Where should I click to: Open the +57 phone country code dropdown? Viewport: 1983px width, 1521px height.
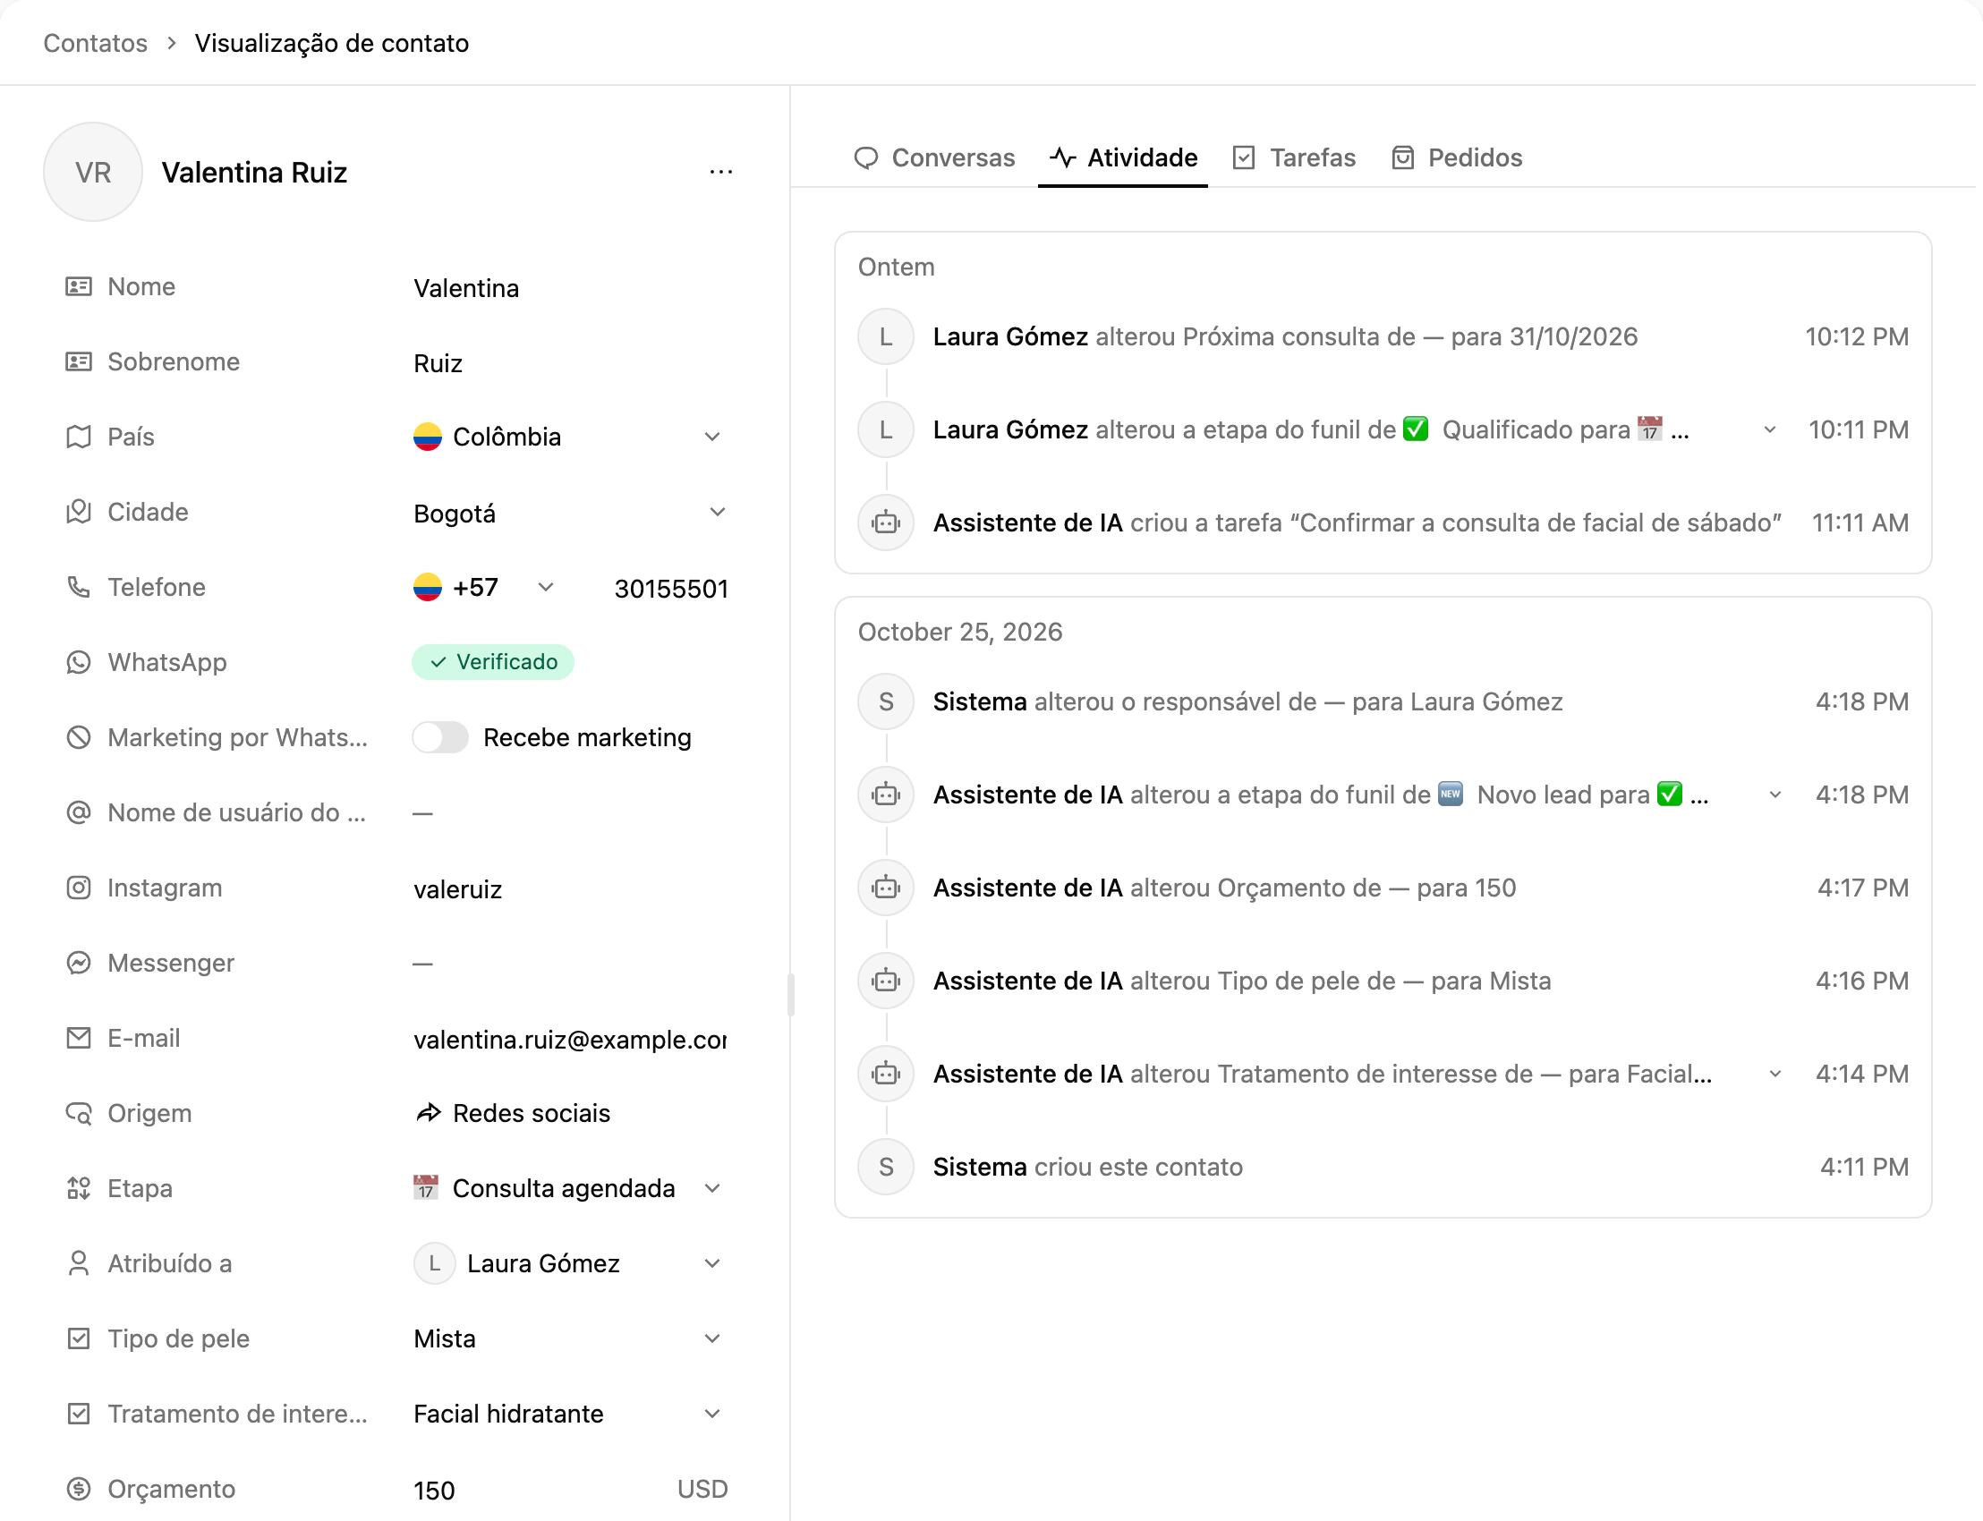pyautogui.click(x=484, y=588)
